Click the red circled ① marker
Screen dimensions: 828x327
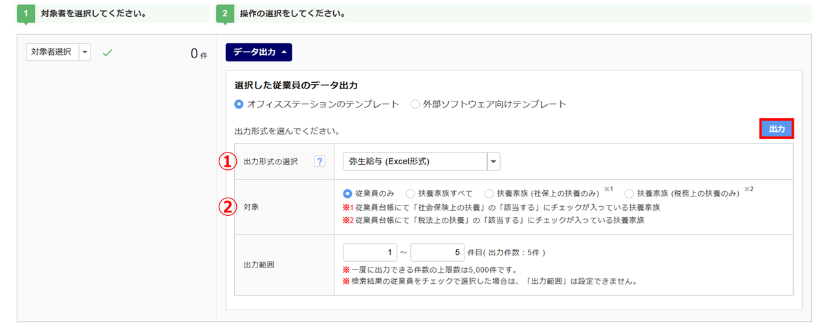[x=224, y=162]
